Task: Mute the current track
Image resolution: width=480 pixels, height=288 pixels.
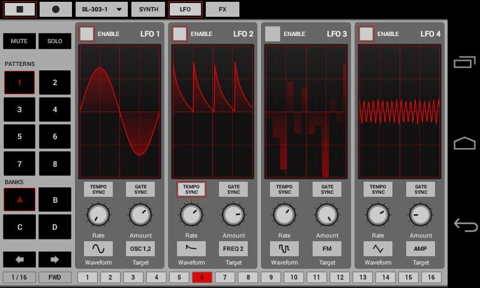Action: click(x=19, y=41)
